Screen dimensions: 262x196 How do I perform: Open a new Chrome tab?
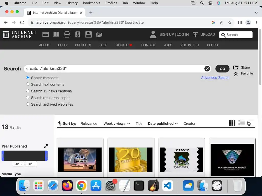coord(91,13)
